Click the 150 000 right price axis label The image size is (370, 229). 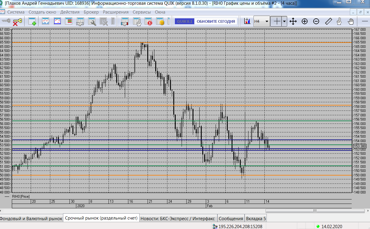tap(360, 175)
